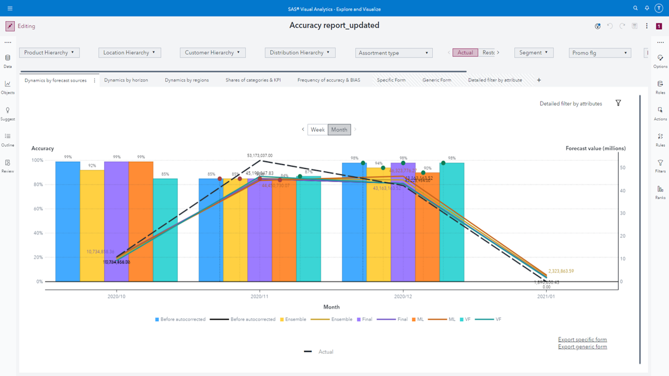The height and width of the screenshot is (376, 669).
Task: Save the report
Action: pyautogui.click(x=635, y=26)
